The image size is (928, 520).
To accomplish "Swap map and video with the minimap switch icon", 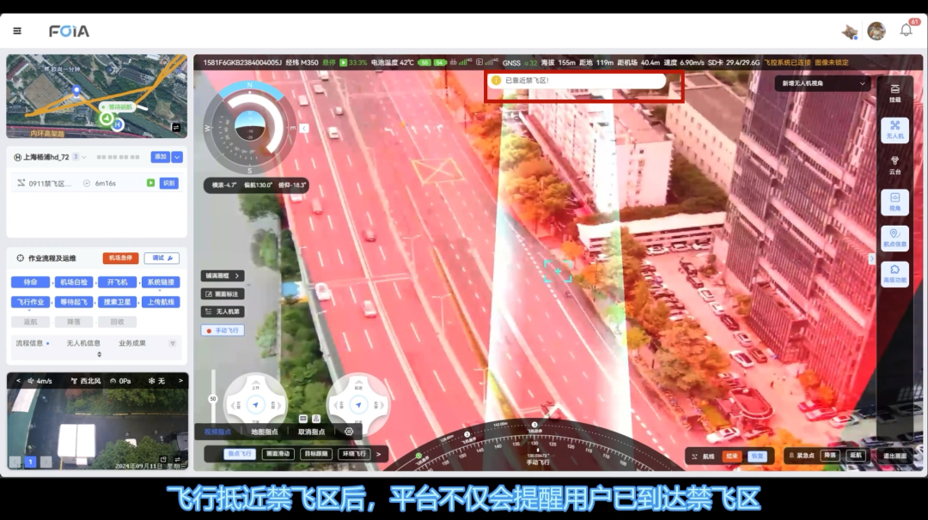I will coord(176,127).
